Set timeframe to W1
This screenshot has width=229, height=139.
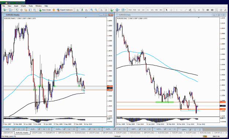(x=152, y=10)
